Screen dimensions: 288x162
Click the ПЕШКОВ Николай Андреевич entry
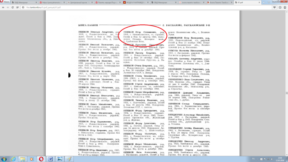[99, 37]
